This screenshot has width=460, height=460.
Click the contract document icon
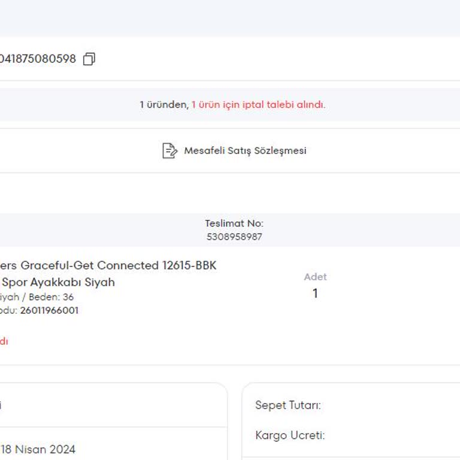tap(170, 150)
